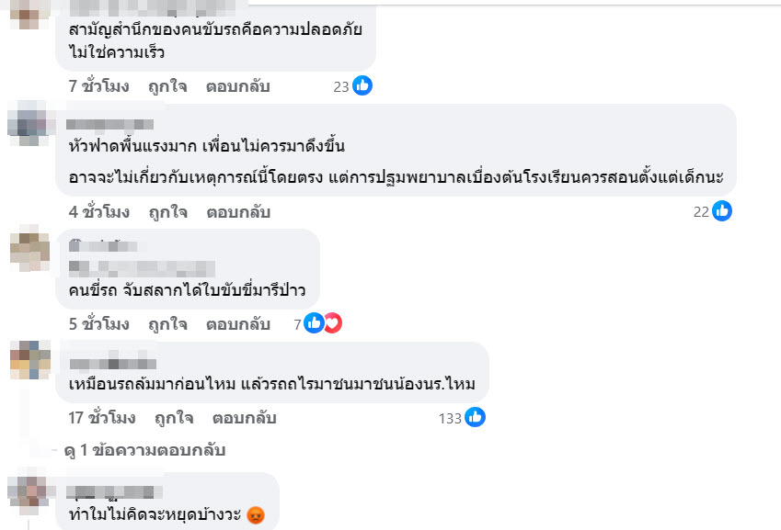Viewport: 781px width, 530px height.
Task: Open the avatar beside the เหมือนรถล้มมาก่อนไหม comment
Action: pos(29,360)
